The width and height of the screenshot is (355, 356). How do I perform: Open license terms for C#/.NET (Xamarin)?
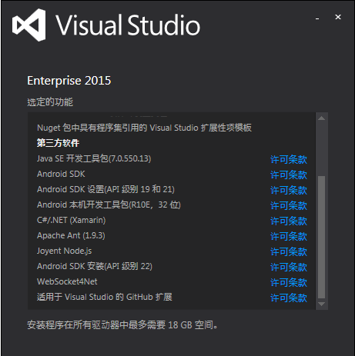coord(289,221)
